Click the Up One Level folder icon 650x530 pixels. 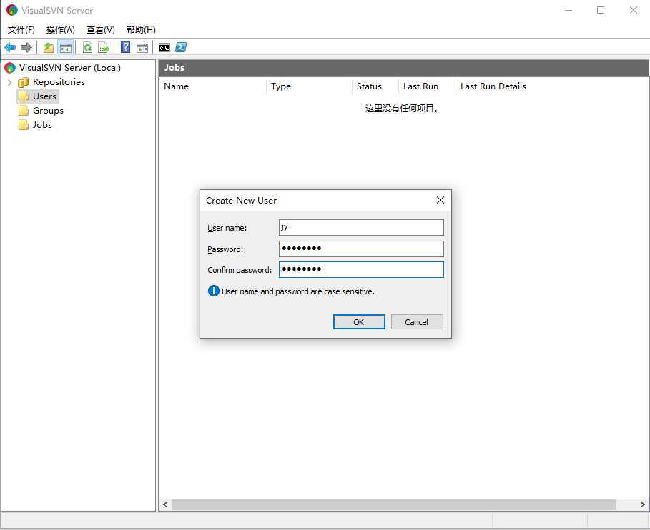click(49, 48)
